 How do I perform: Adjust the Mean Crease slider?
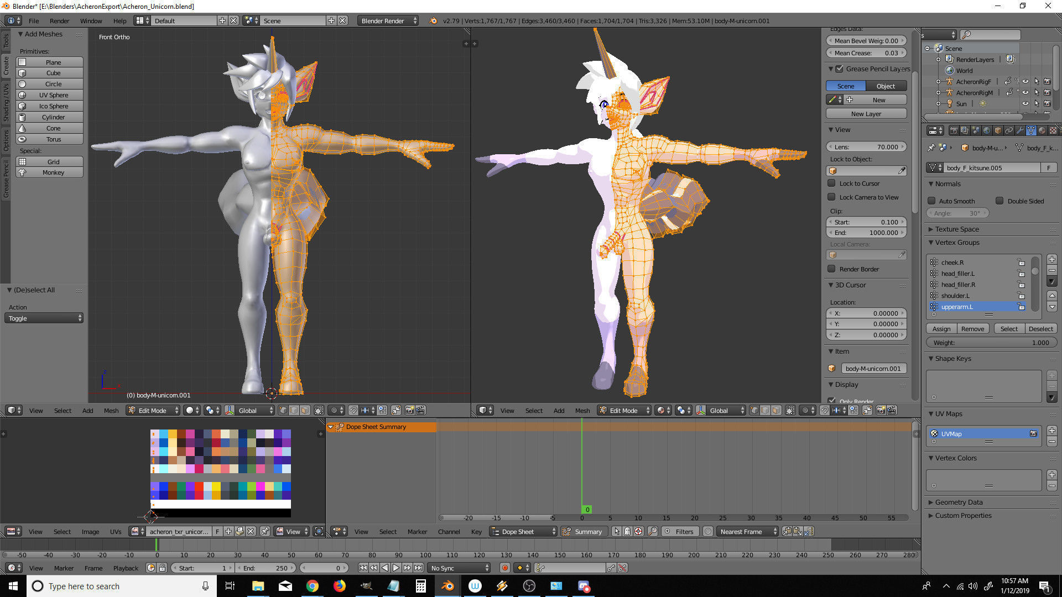pyautogui.click(x=866, y=53)
